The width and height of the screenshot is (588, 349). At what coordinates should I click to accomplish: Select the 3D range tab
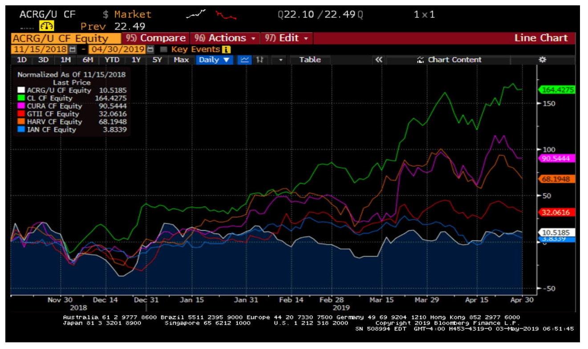pos(43,60)
